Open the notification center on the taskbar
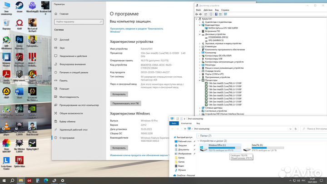The height and width of the screenshot is (184, 327). [x=322, y=180]
